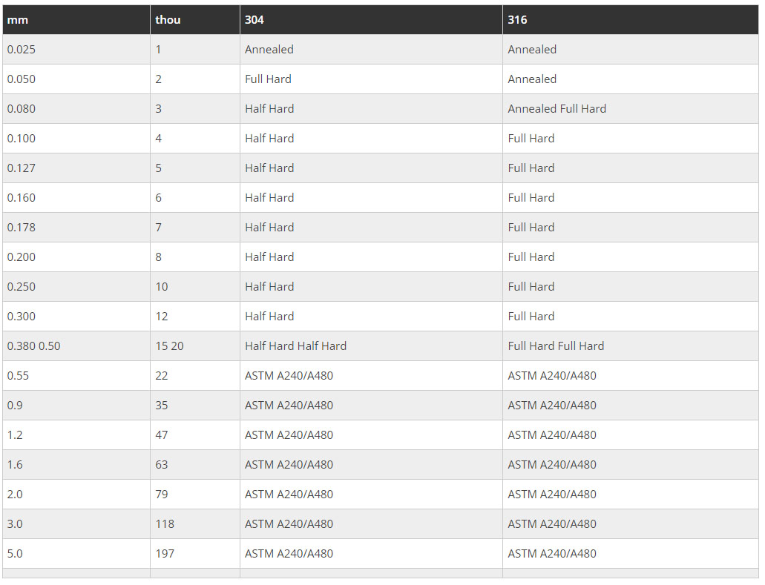Click the mm column header
Image resolution: width=765 pixels, height=585 pixels.
pos(18,20)
